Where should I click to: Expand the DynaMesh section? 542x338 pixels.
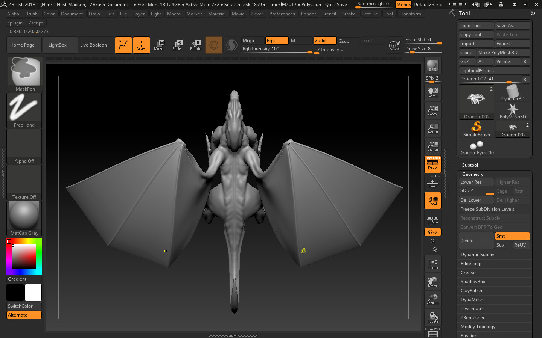tap(471, 299)
